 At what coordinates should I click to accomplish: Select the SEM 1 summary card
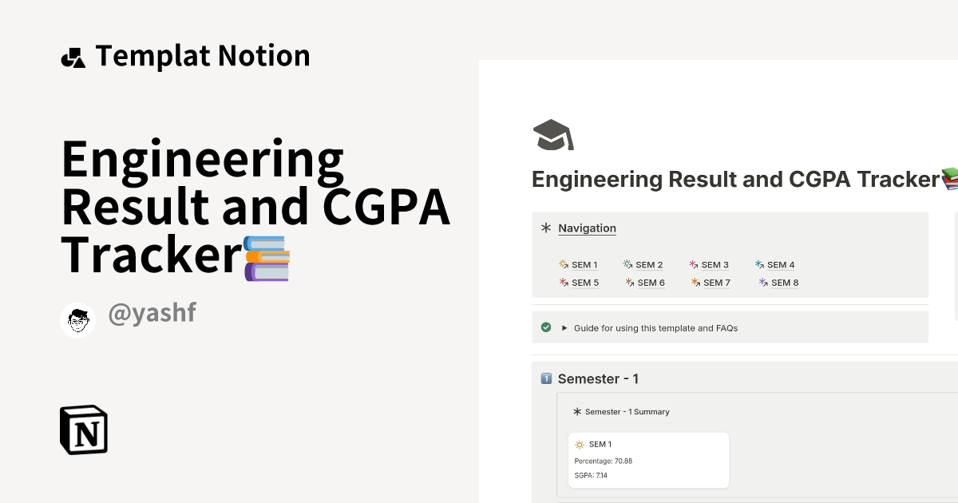coord(649,460)
